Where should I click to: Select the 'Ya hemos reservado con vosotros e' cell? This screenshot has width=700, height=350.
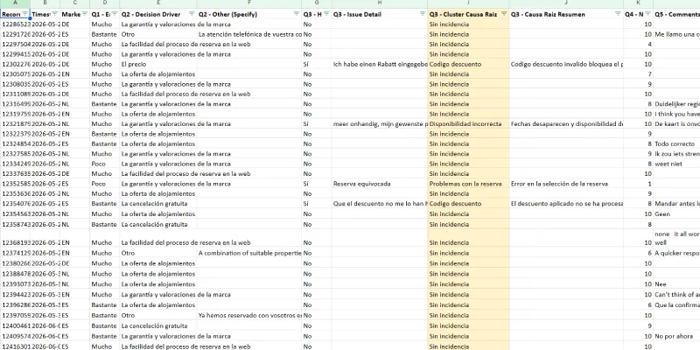[x=249, y=316]
